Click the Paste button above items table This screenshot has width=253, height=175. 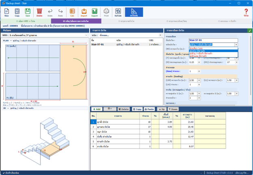click(x=149, y=109)
